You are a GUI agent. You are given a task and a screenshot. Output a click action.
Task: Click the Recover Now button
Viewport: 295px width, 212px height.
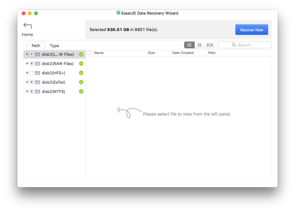point(251,30)
